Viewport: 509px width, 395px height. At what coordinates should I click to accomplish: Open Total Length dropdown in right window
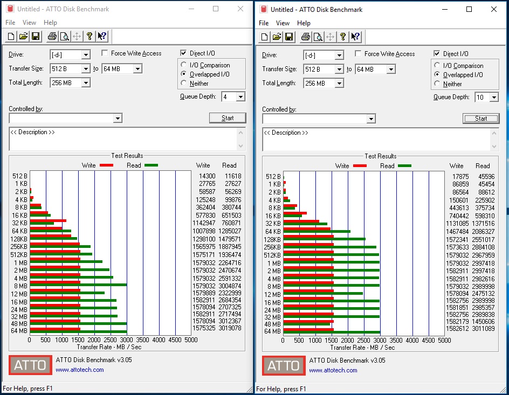click(339, 84)
